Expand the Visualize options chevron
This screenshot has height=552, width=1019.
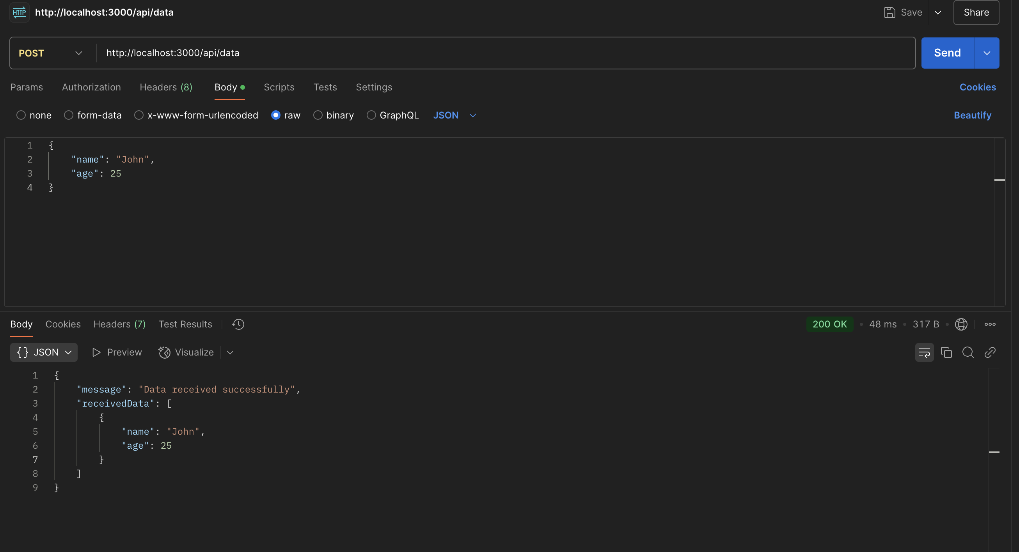click(230, 352)
